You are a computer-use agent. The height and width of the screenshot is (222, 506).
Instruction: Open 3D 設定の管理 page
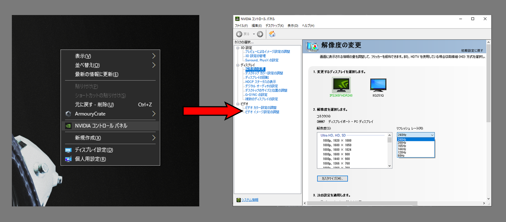[255, 56]
